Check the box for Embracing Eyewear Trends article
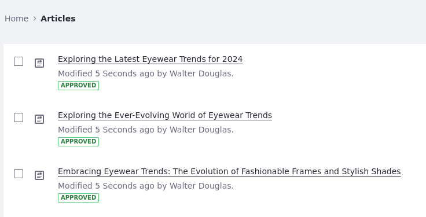 pos(19,174)
